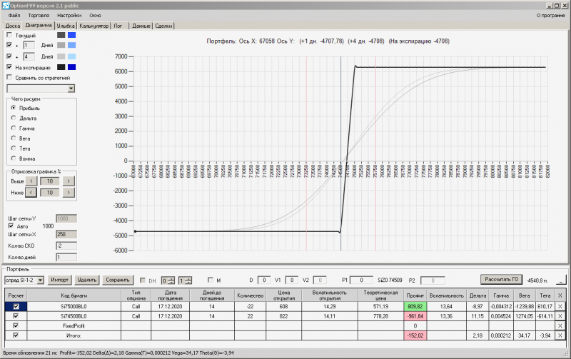Image resolution: width=571 pixels, height=359 pixels.
Task: Click black swatch for На экспирацию
Action: (61, 67)
